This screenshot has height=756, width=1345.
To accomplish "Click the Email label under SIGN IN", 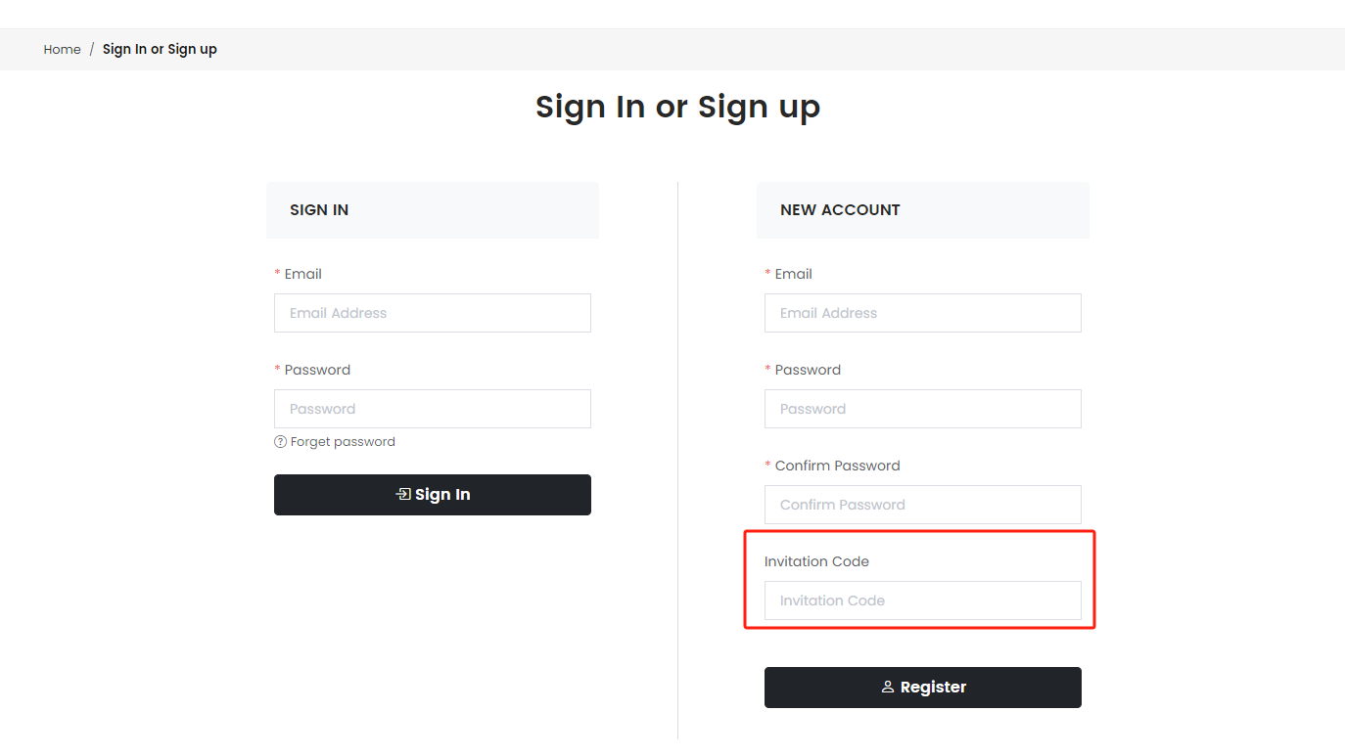I will (x=302, y=274).
